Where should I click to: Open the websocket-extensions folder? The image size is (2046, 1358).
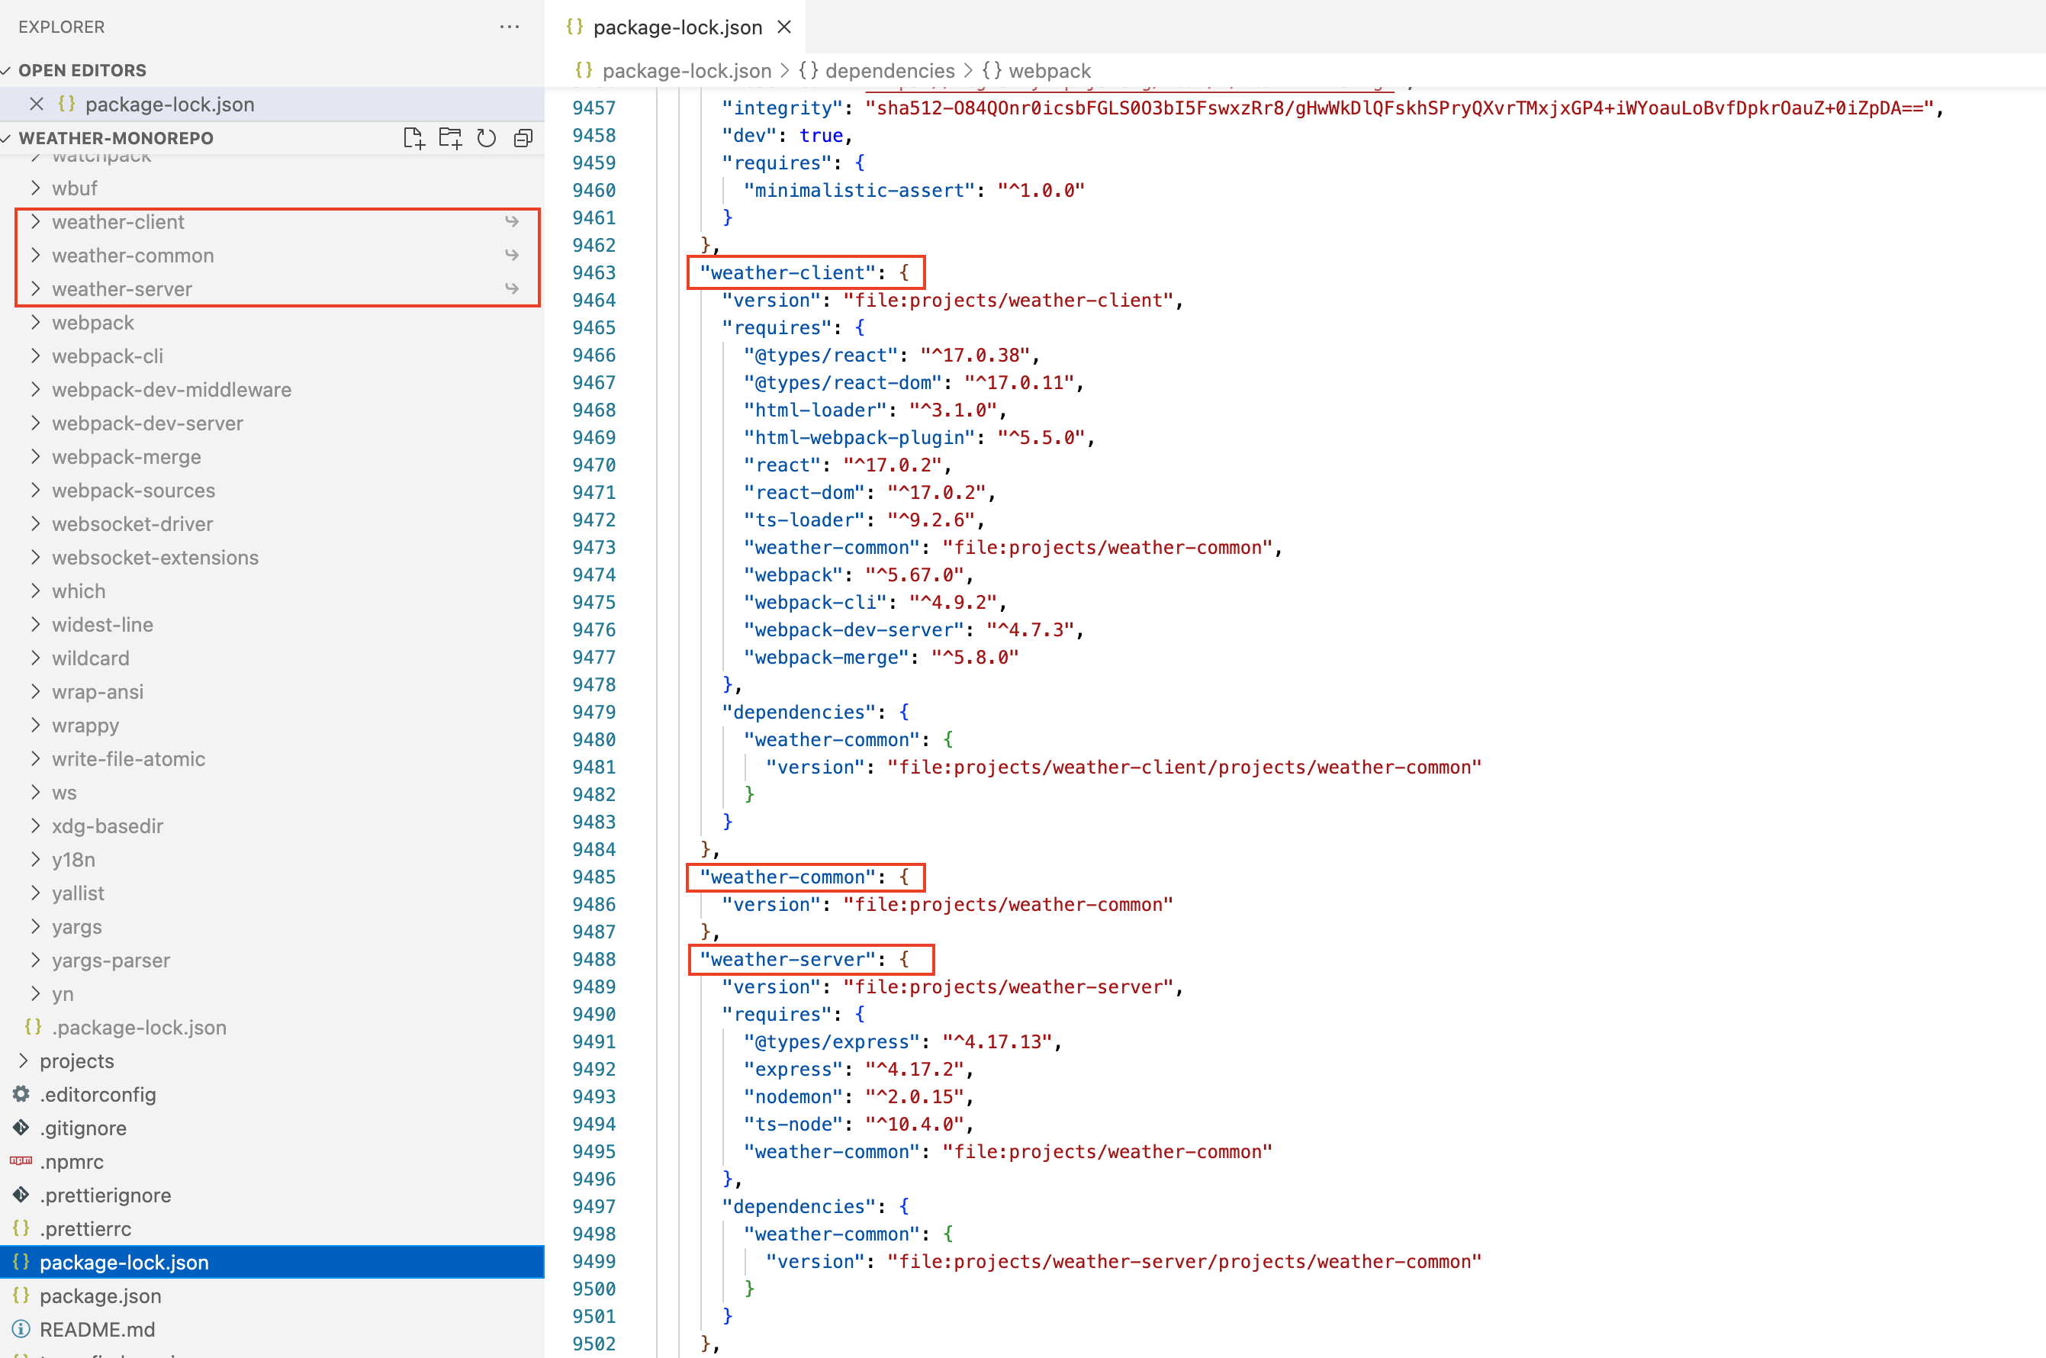(155, 557)
